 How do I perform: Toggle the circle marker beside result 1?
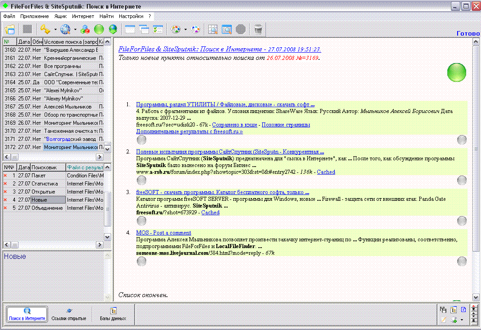(141, 140)
